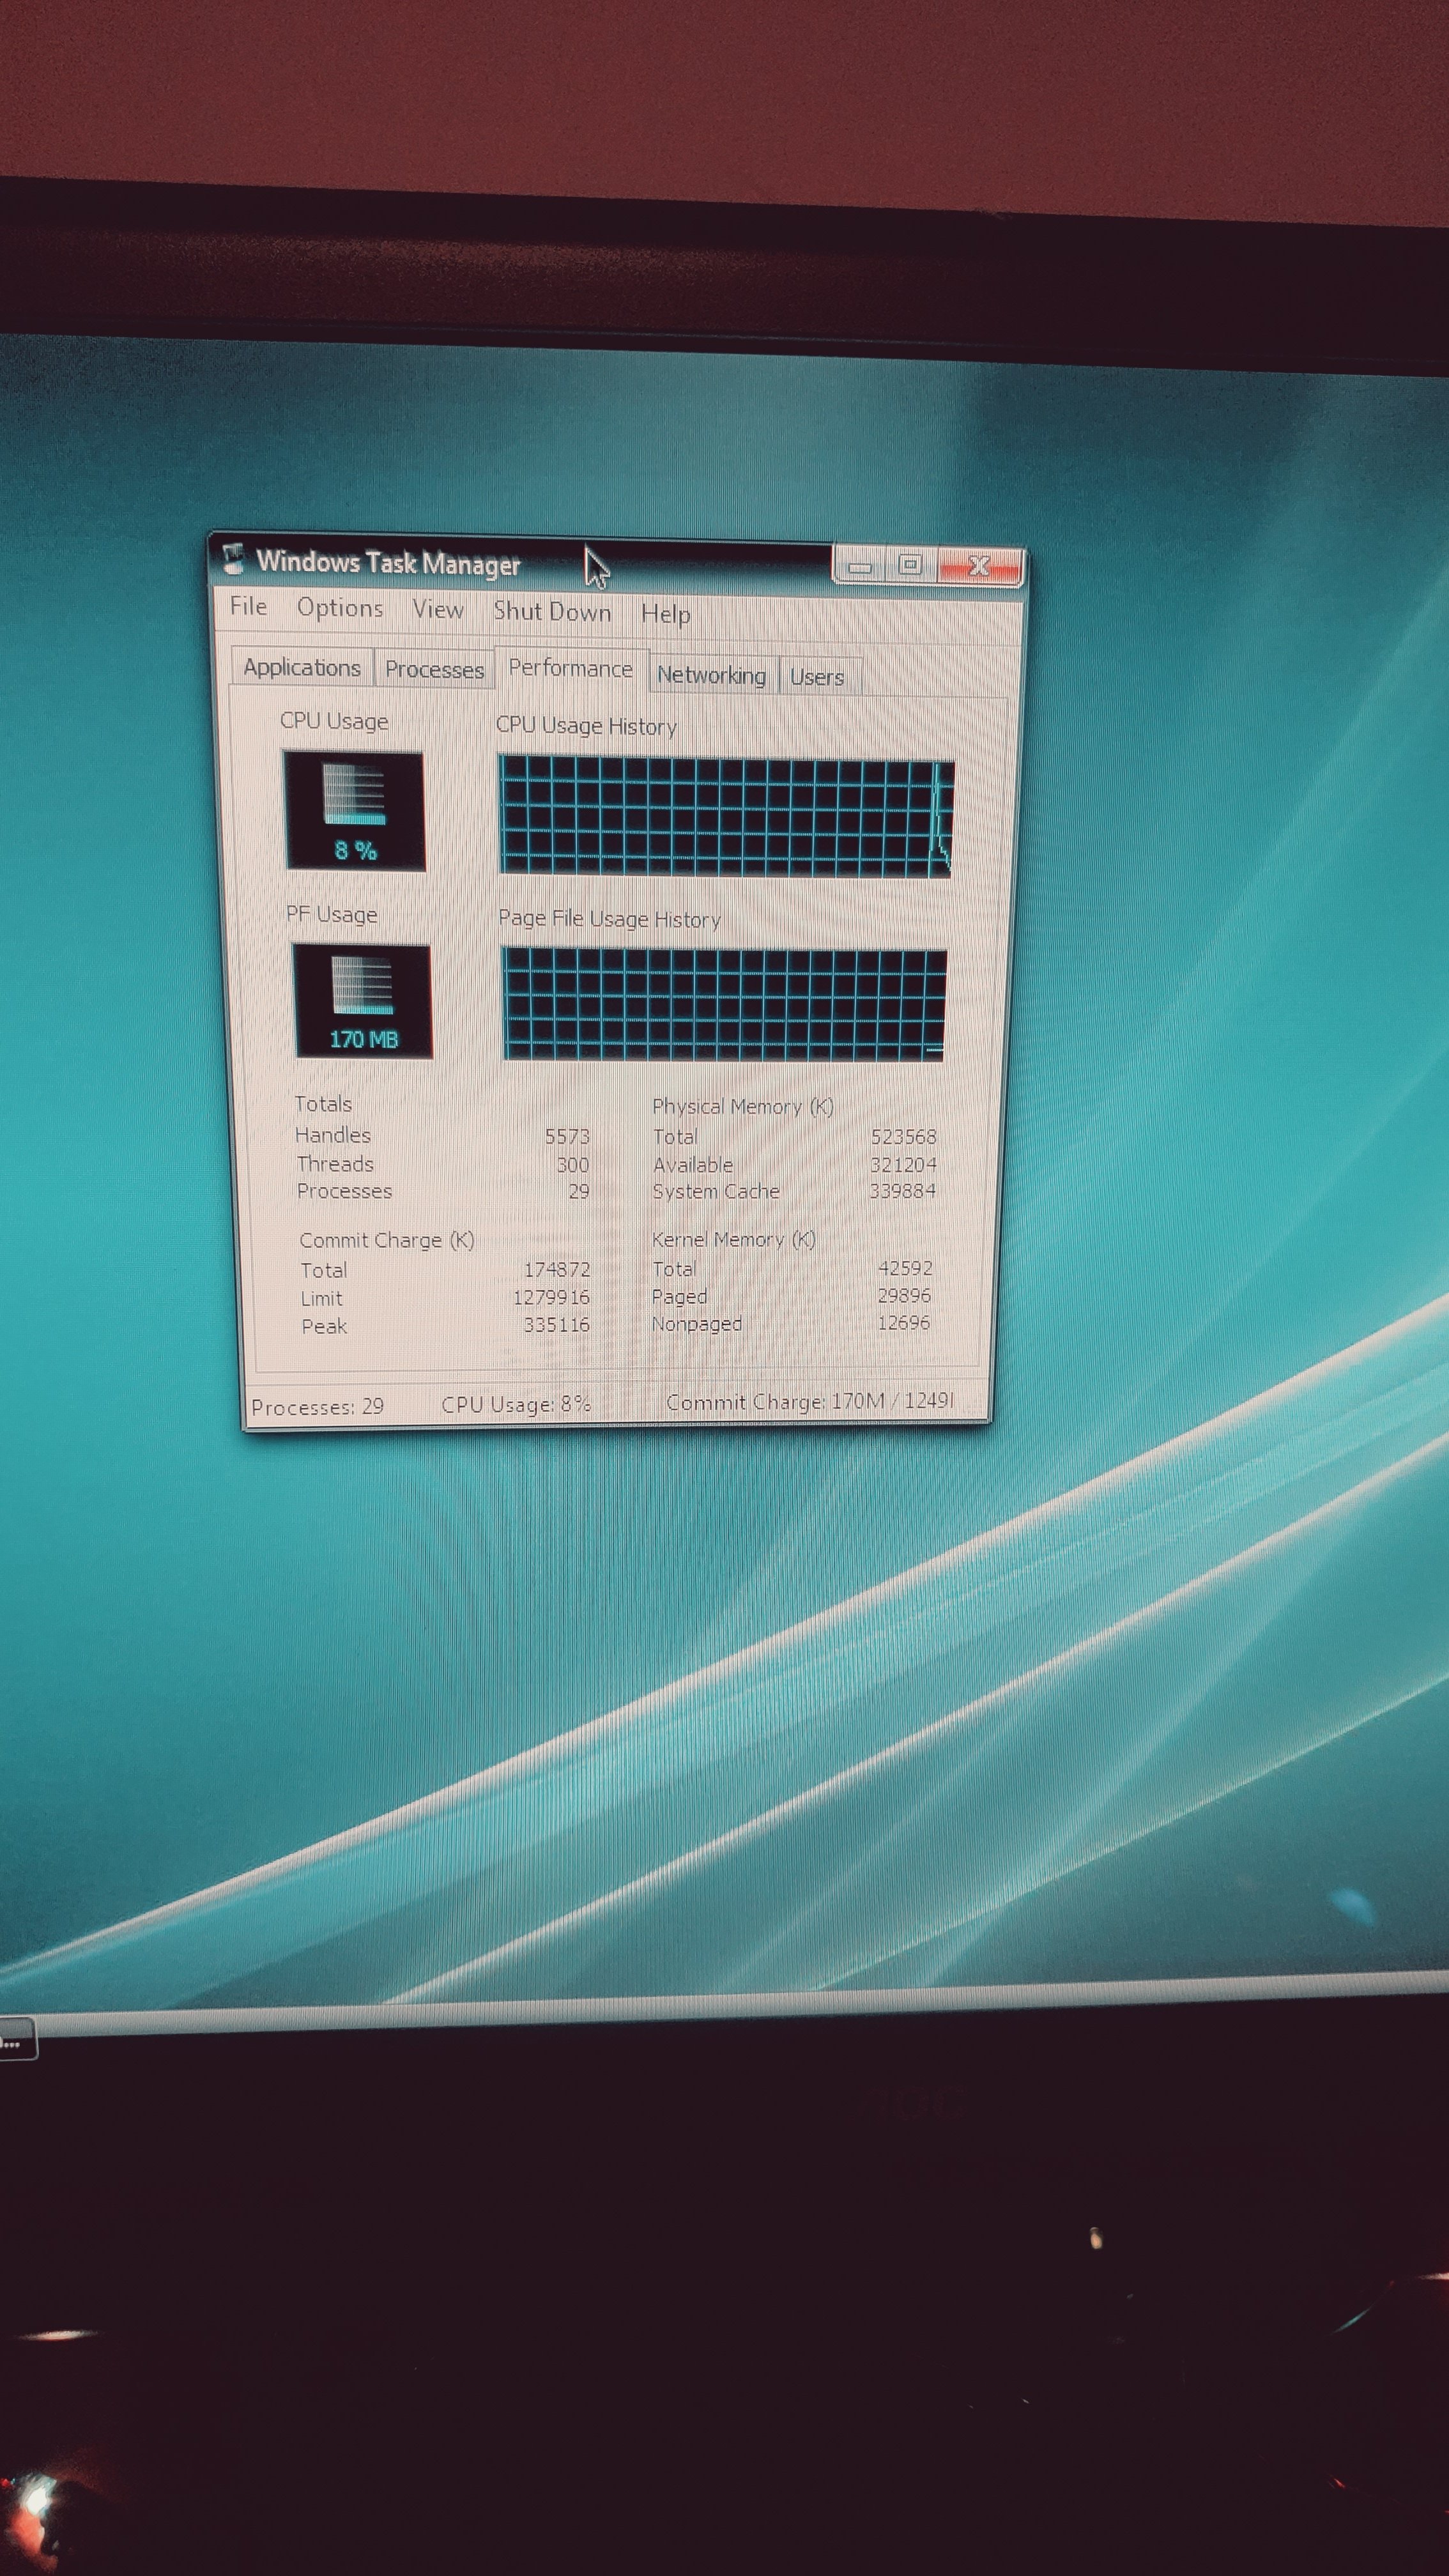
Task: Switch to the Applications tab
Action: point(302,667)
